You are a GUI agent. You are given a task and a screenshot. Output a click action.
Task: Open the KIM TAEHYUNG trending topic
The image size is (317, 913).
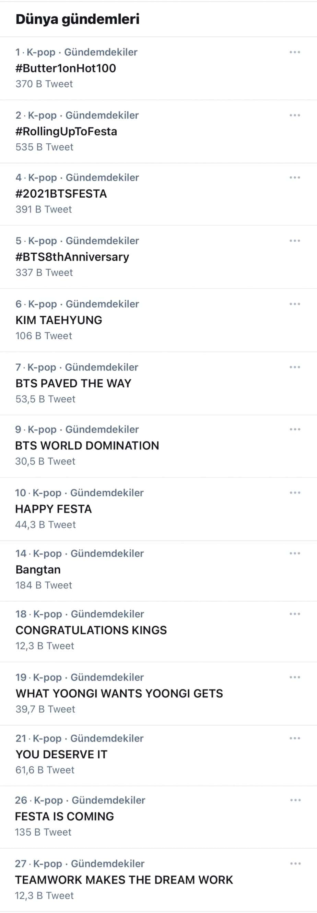(x=59, y=320)
